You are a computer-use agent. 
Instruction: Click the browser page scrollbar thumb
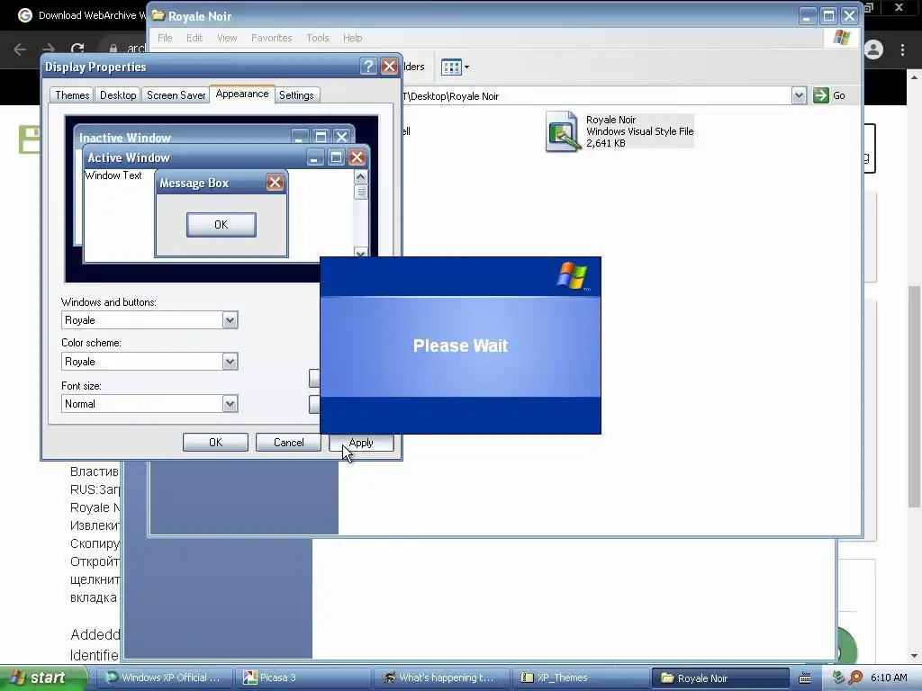pyautogui.click(x=914, y=397)
